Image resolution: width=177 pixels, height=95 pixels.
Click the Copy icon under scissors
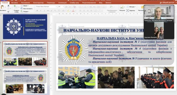8,9
